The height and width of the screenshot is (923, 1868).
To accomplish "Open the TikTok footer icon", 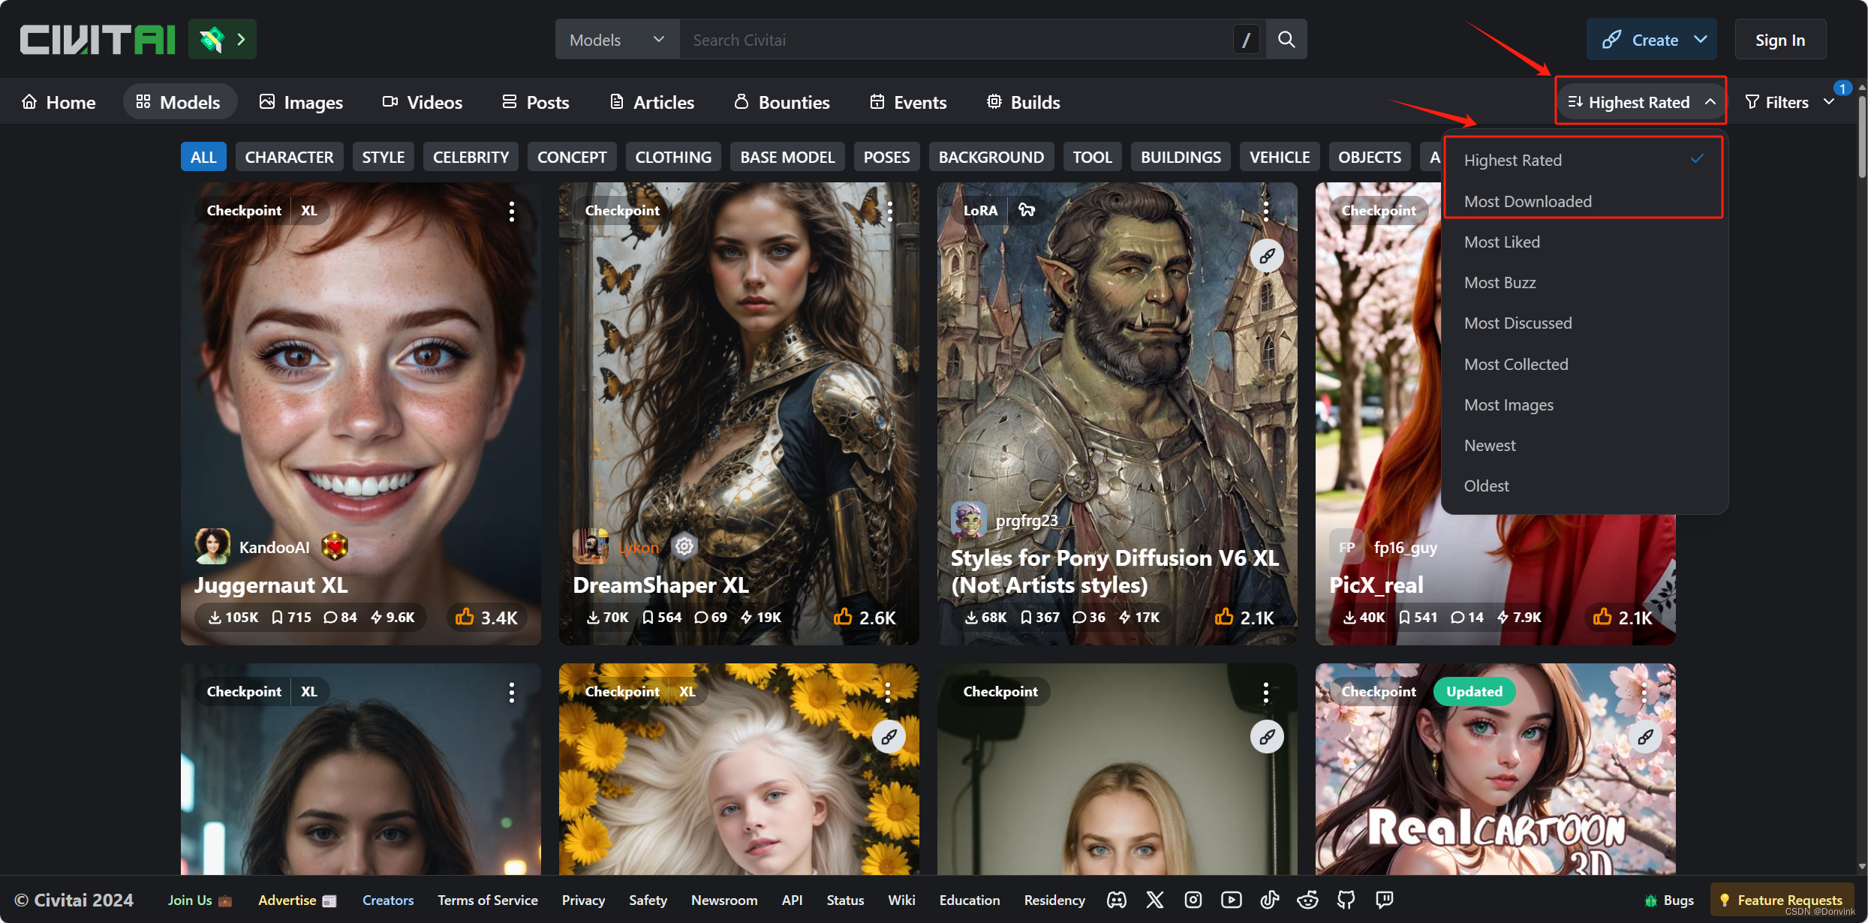I will point(1270,900).
